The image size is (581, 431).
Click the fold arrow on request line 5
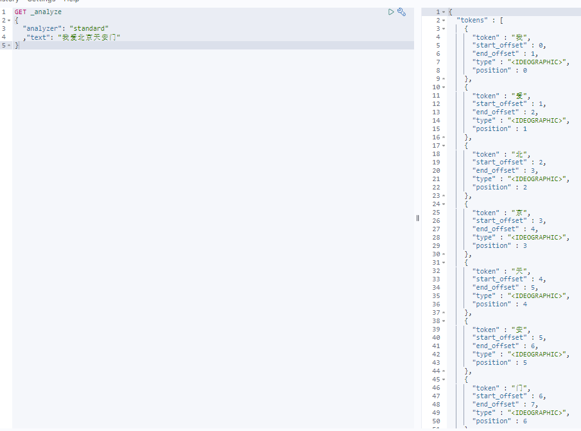8,46
